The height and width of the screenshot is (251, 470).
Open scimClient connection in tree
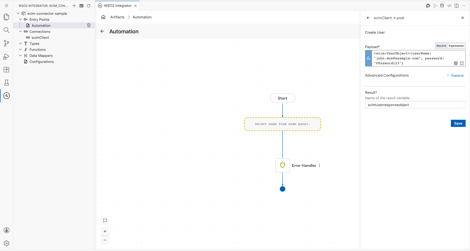tap(40, 37)
